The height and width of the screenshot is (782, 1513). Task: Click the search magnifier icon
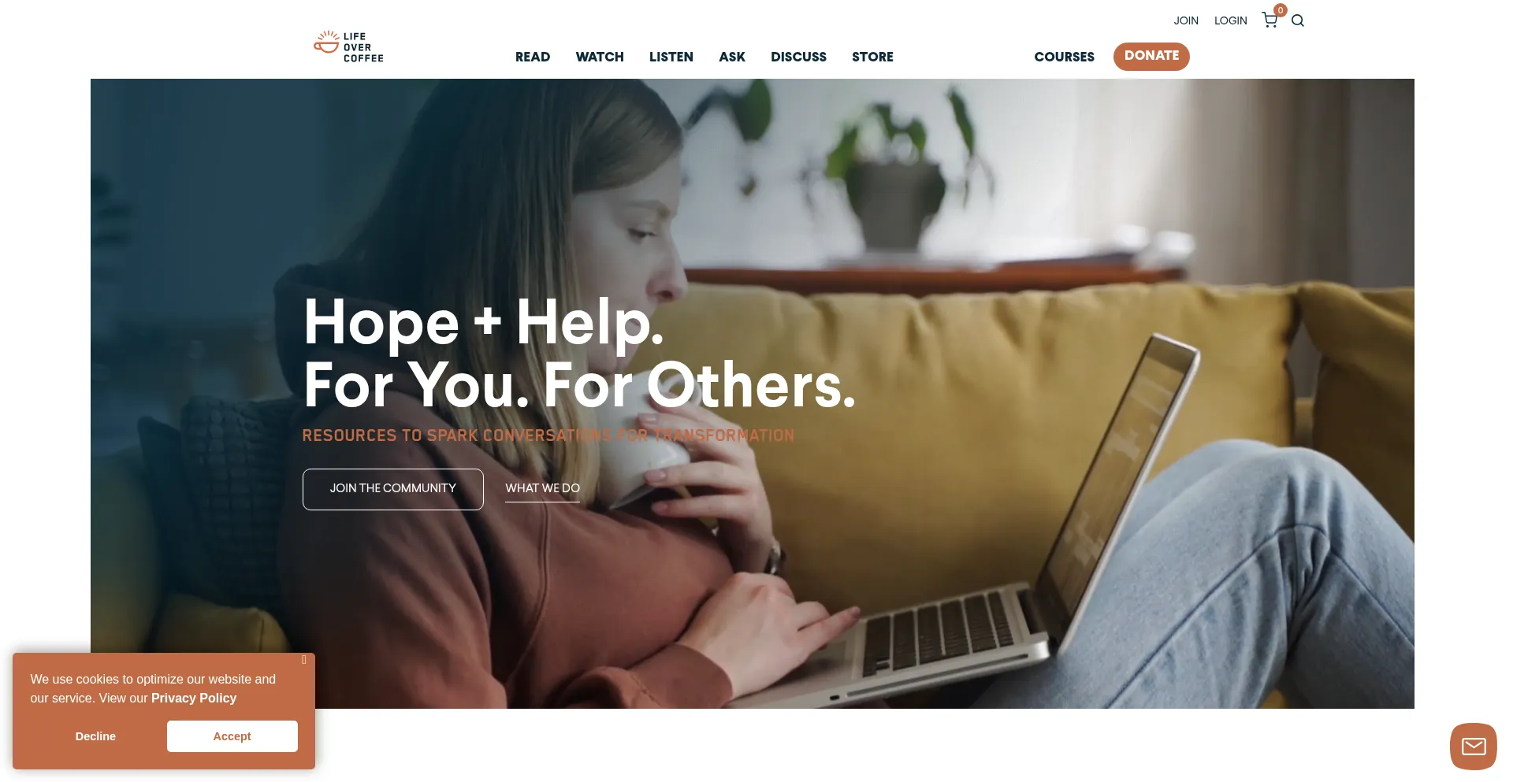[x=1298, y=20]
